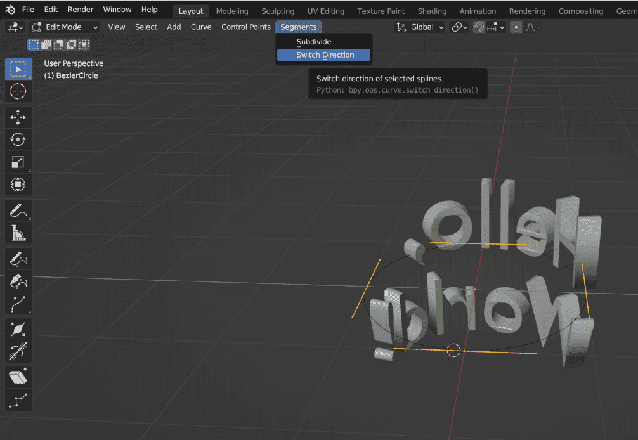Screen dimensions: 638x440
Task: Click the 3D cursor in the viewport
Action: pos(453,350)
